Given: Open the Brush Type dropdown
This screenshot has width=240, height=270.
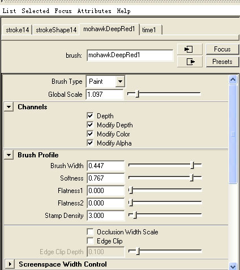Looking at the screenshot, I should click(105, 82).
